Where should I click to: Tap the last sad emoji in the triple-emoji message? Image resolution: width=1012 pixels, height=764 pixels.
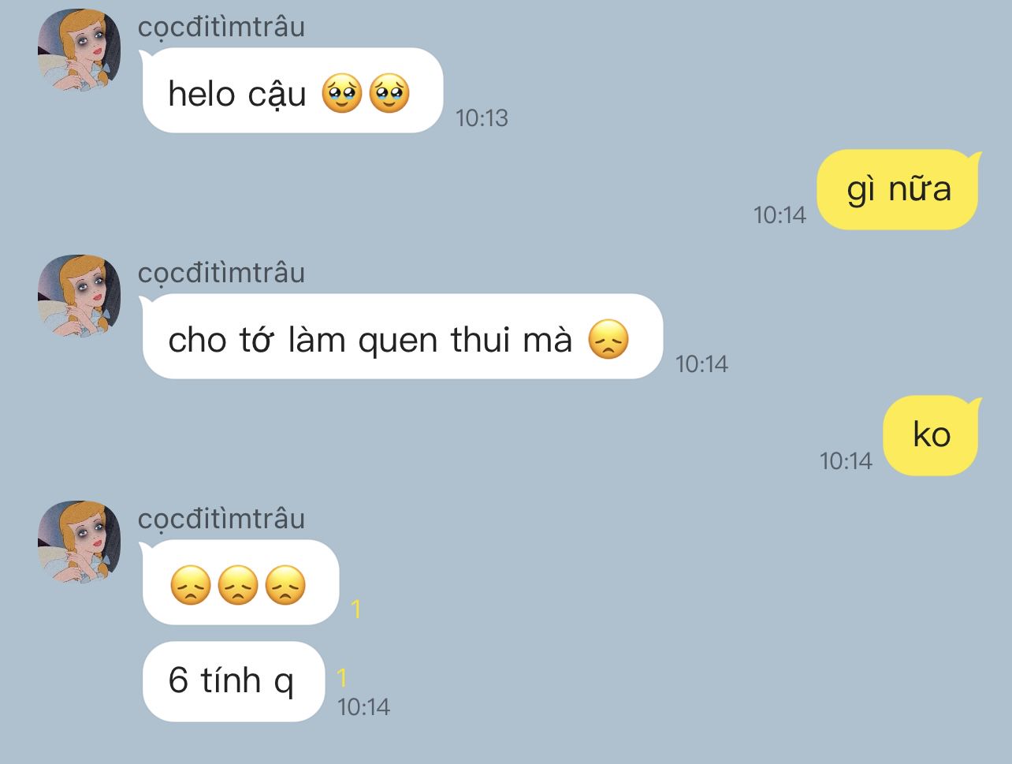(285, 586)
